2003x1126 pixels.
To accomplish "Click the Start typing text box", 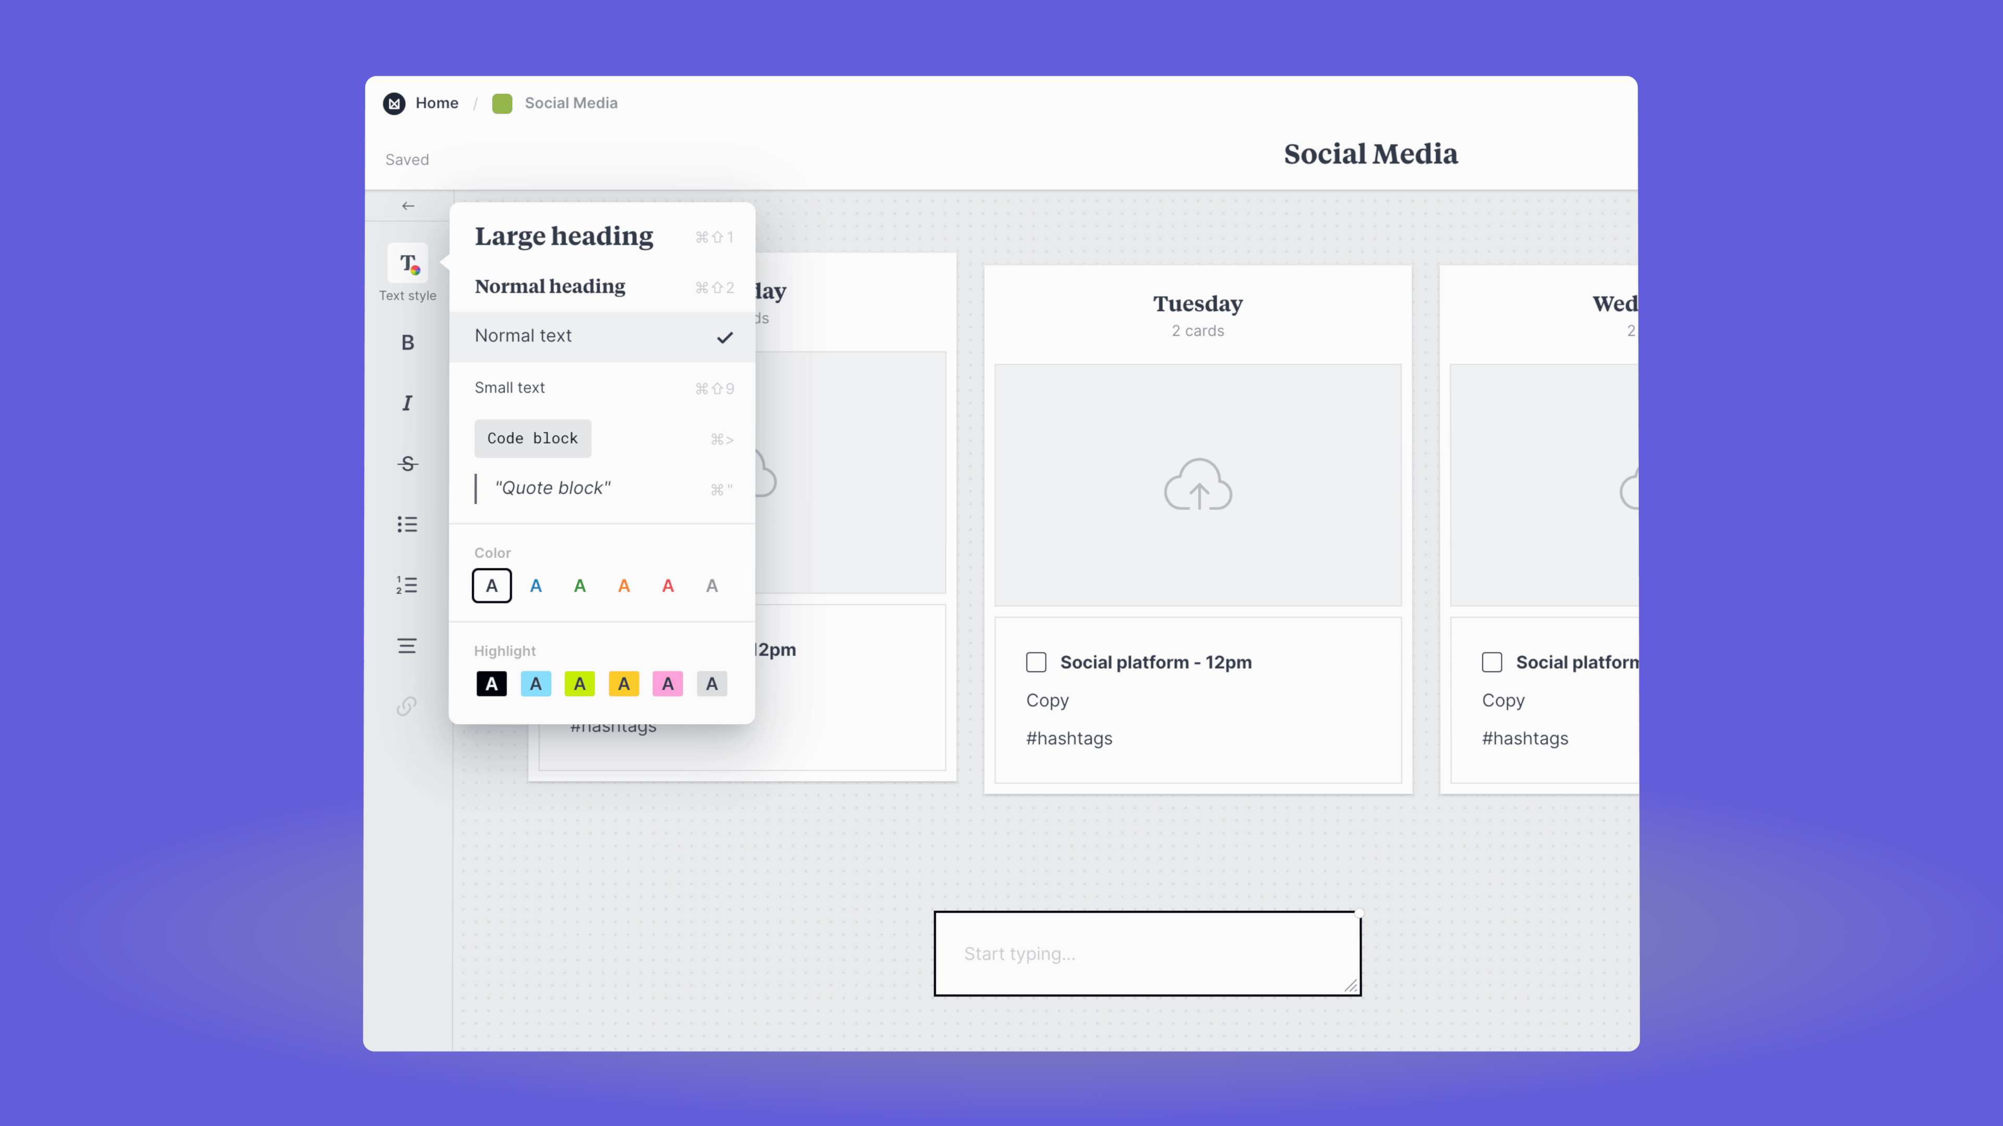I will tap(1146, 953).
